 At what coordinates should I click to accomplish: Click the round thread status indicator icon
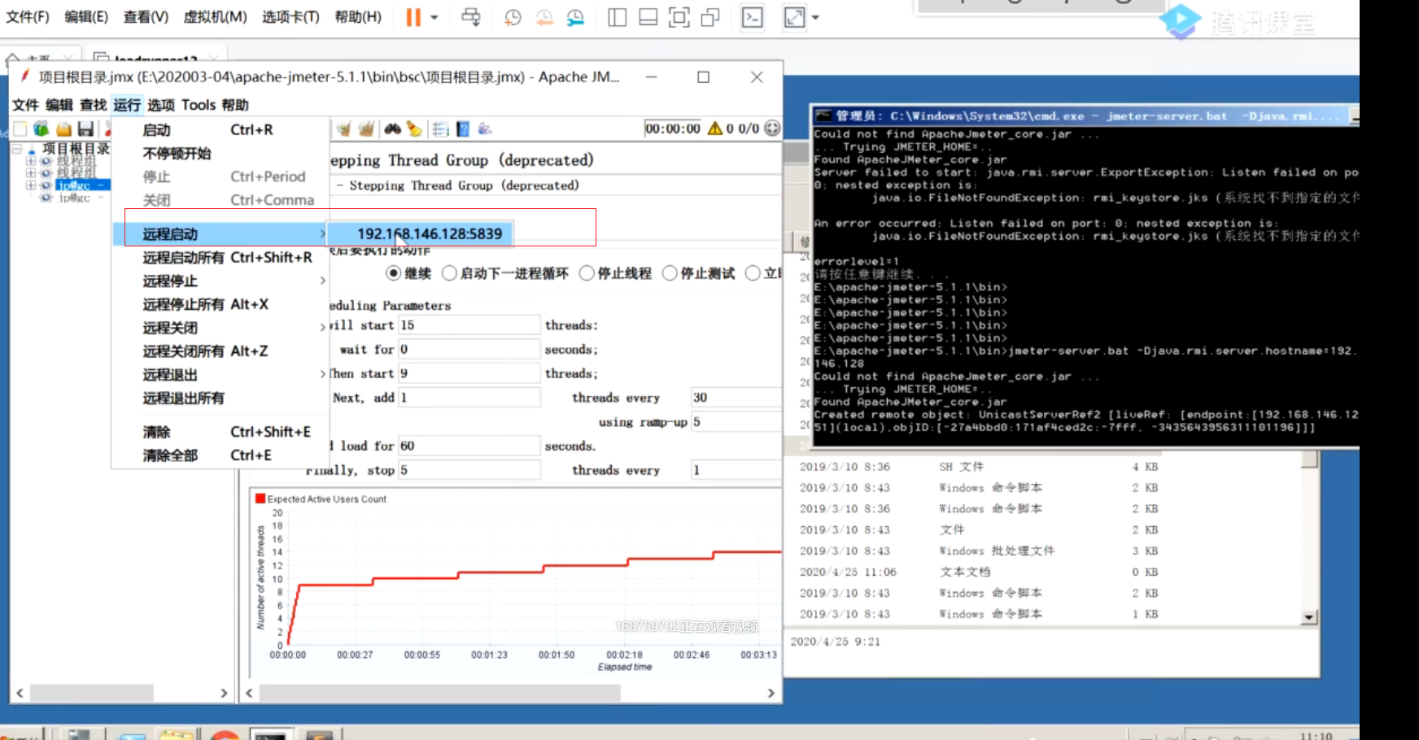(x=772, y=128)
